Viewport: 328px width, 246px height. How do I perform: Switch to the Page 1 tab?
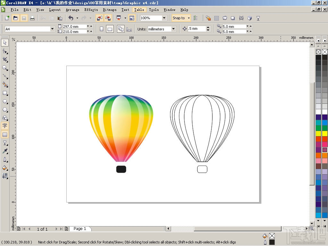80,229
